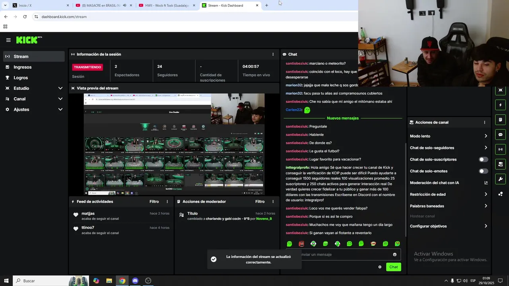Open session information three-dot menu

click(x=273, y=54)
